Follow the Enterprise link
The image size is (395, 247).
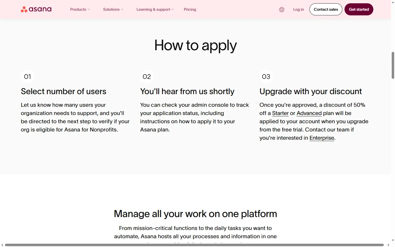(322, 138)
